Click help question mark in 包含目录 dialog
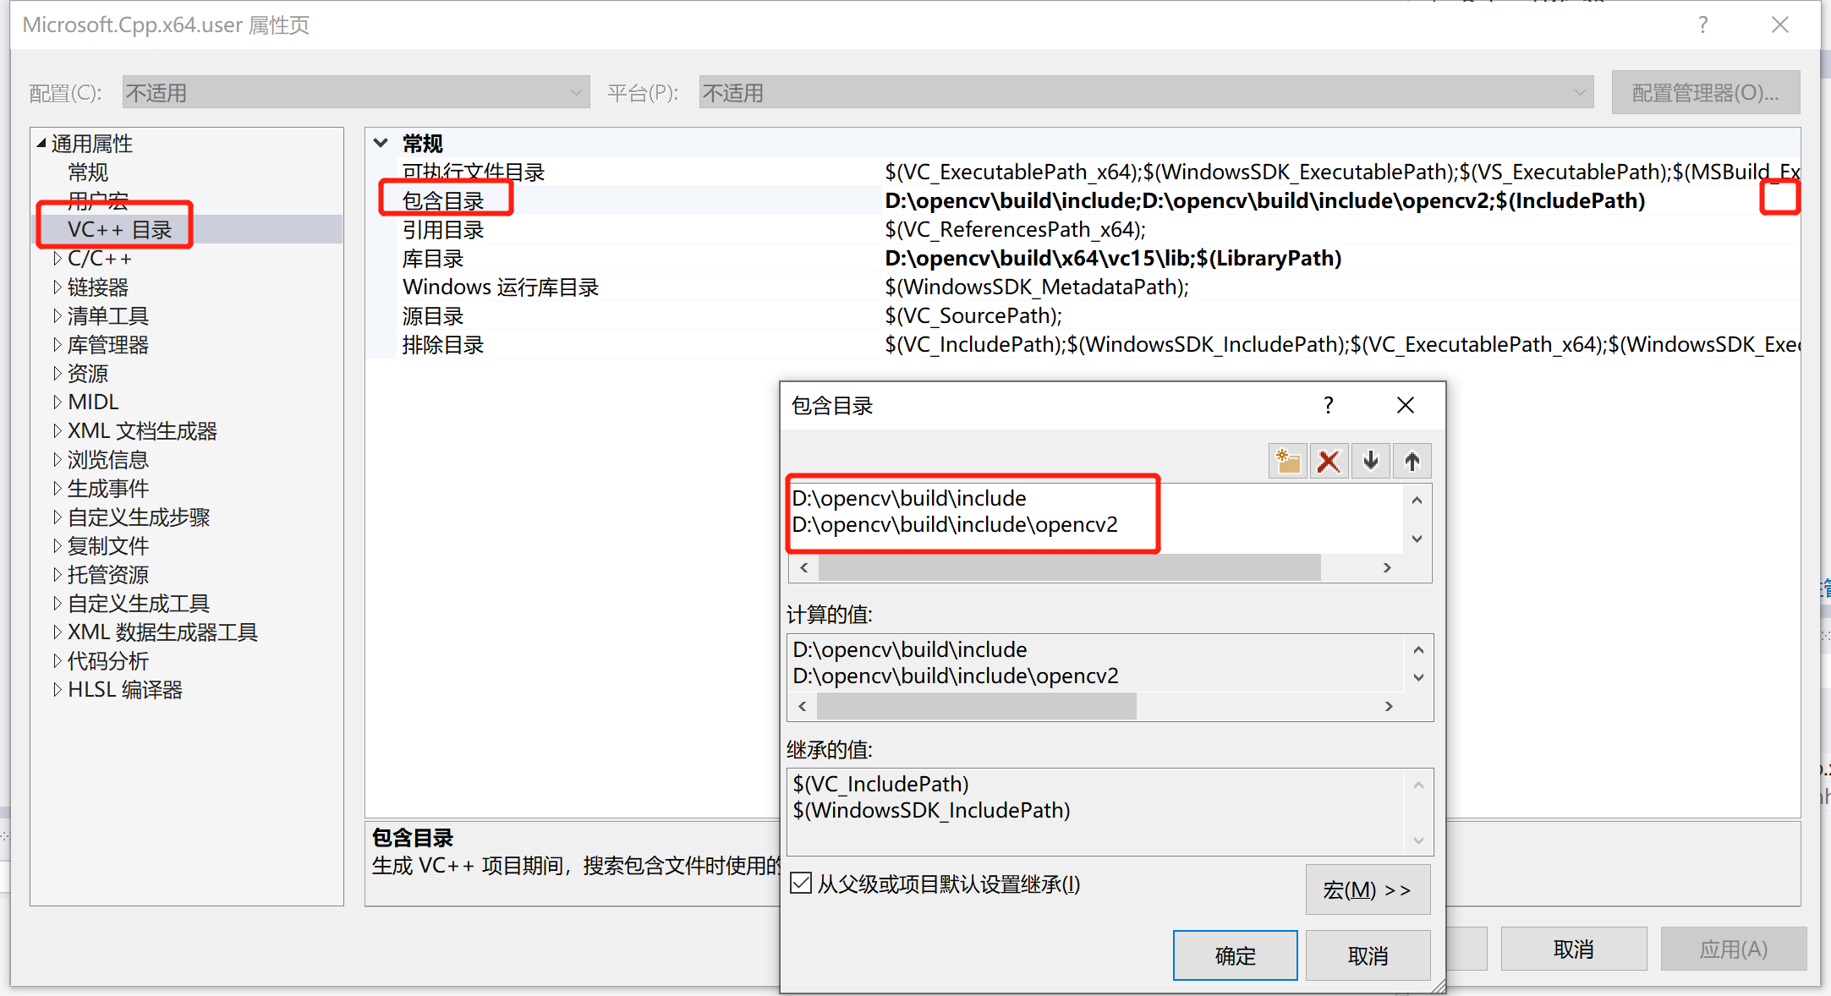 coord(1328,406)
